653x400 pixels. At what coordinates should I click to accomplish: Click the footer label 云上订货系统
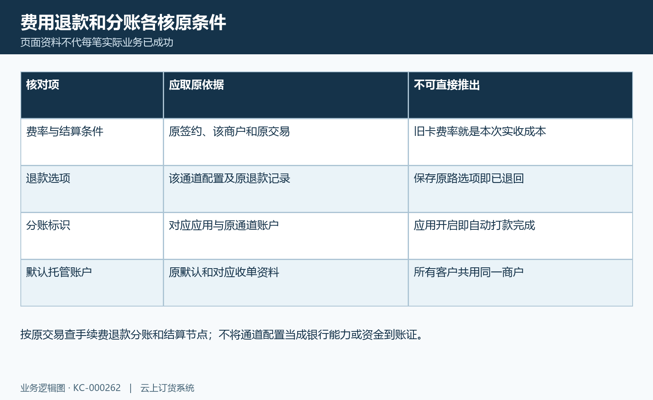(167, 388)
